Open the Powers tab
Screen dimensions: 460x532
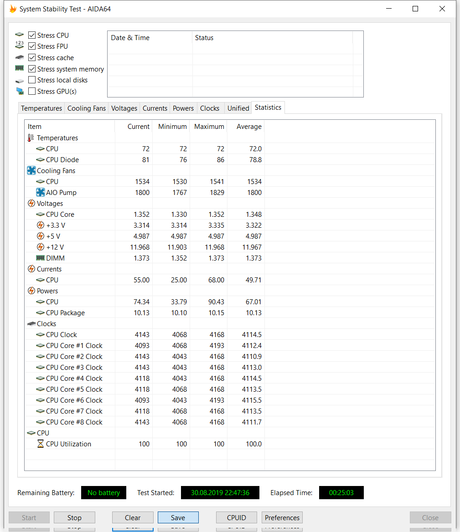tap(183, 108)
